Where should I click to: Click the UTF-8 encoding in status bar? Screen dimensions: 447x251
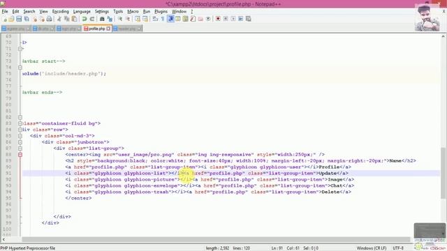tap(398, 248)
